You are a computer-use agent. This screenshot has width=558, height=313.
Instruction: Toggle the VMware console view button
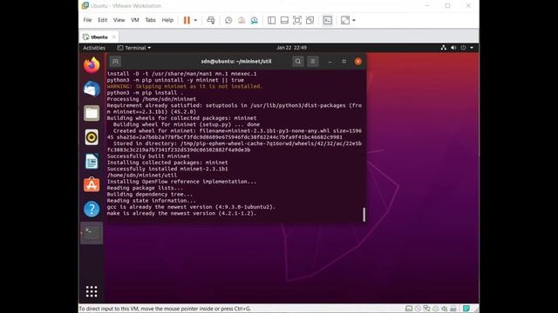click(x=328, y=20)
